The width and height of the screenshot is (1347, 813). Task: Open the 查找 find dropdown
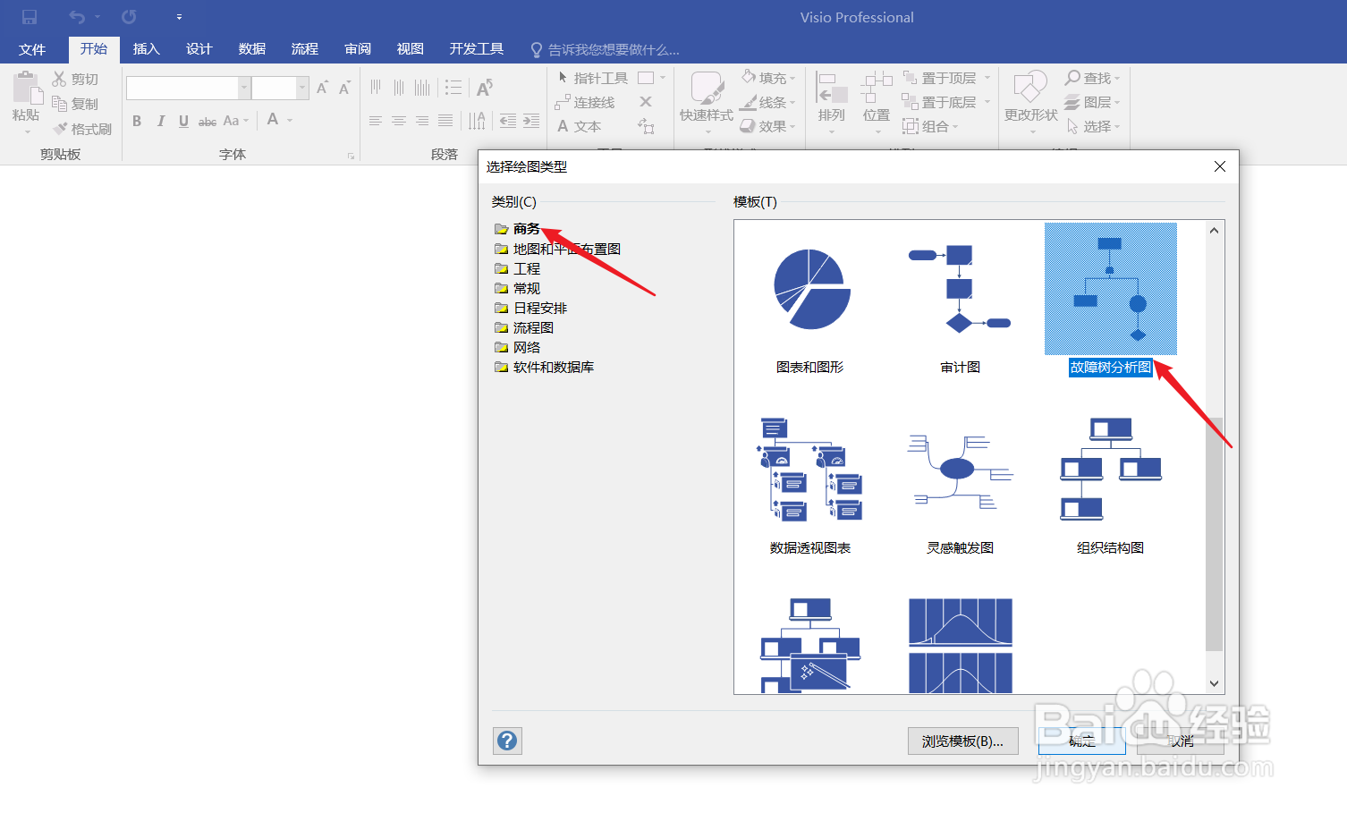[1092, 78]
